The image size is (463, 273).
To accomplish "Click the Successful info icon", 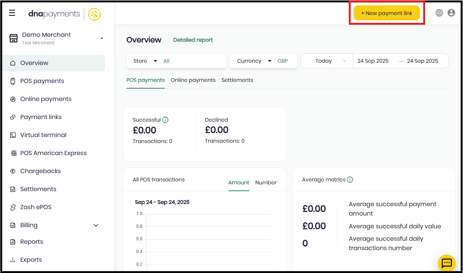I will pyautogui.click(x=165, y=120).
